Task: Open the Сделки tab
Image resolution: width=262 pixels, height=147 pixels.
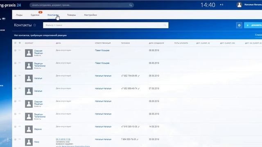Action: coord(35,15)
